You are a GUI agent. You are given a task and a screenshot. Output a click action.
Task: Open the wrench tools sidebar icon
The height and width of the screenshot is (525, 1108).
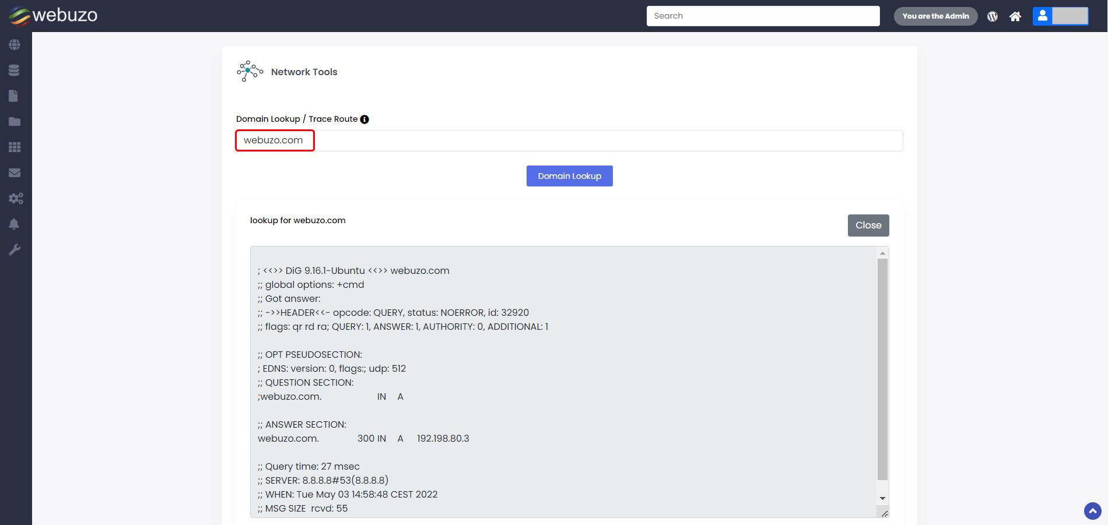15,250
